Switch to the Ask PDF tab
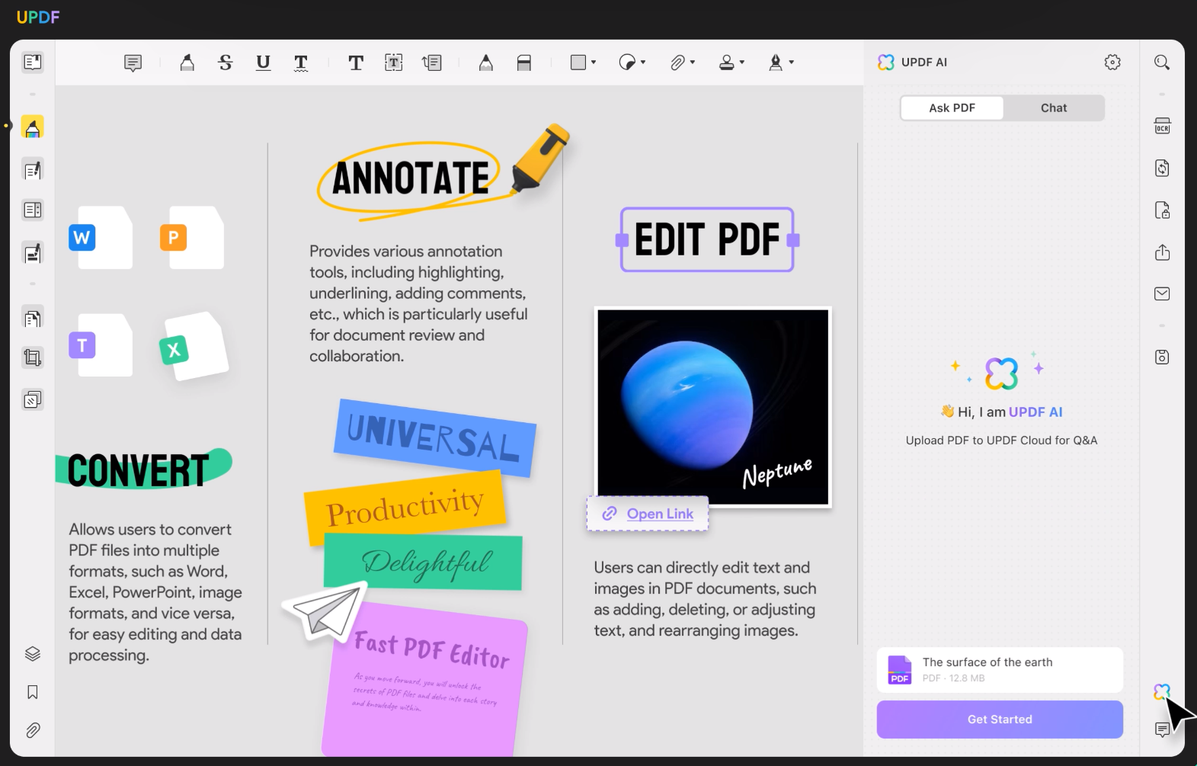Image resolution: width=1197 pixels, height=766 pixels. coord(952,108)
